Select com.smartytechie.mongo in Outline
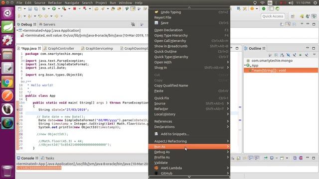Screen dimensions: 319x179 tap(272, 61)
